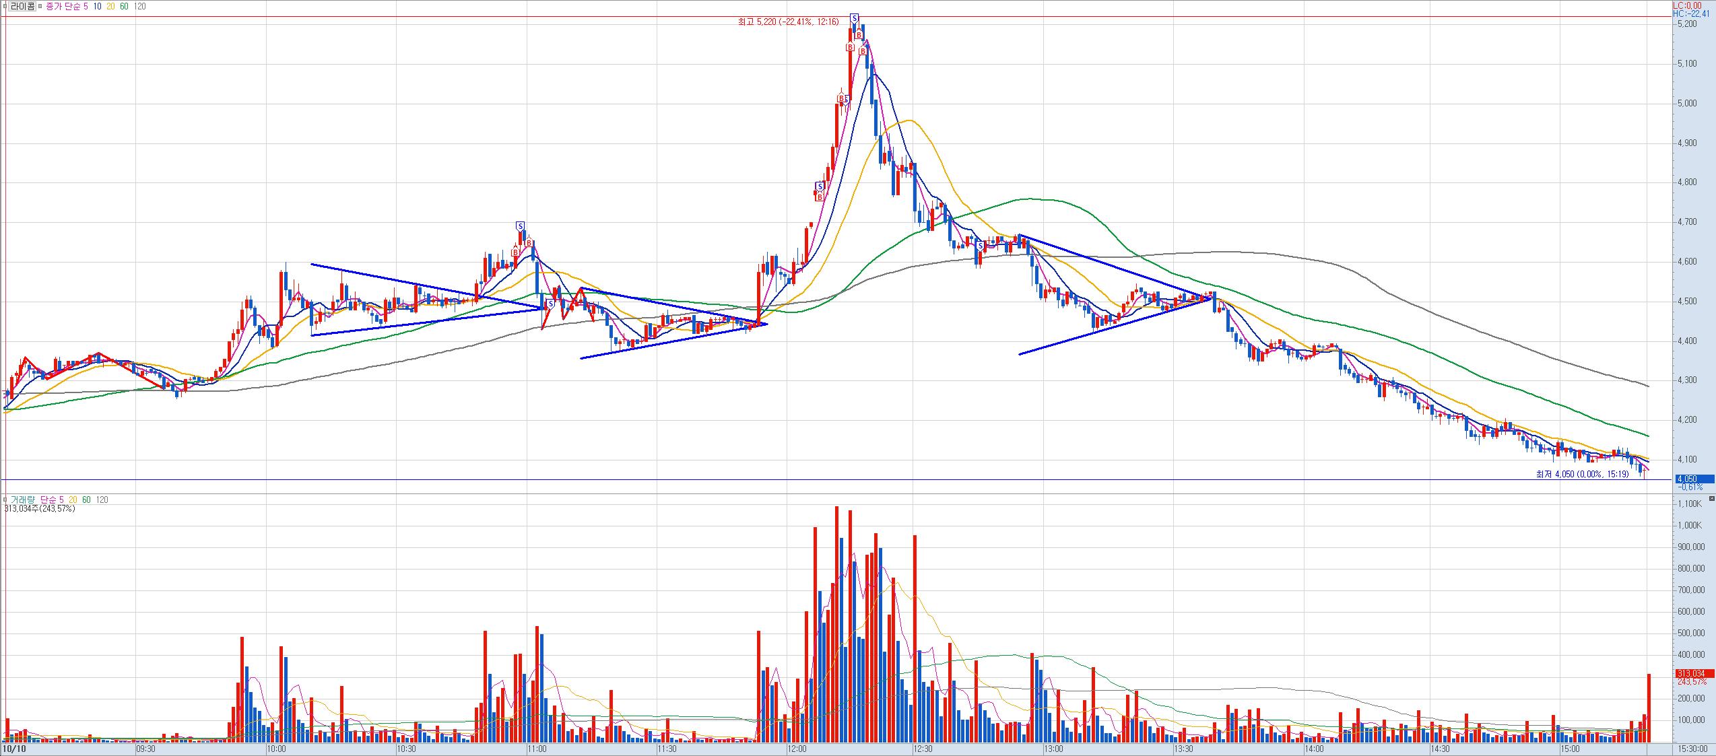This screenshot has width=1716, height=756.
Task: Click the 10/10 date label on time axis
Action: tap(13, 749)
